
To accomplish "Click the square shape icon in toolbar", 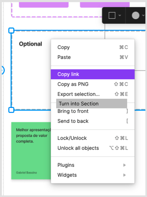I will pyautogui.click(x=112, y=15).
